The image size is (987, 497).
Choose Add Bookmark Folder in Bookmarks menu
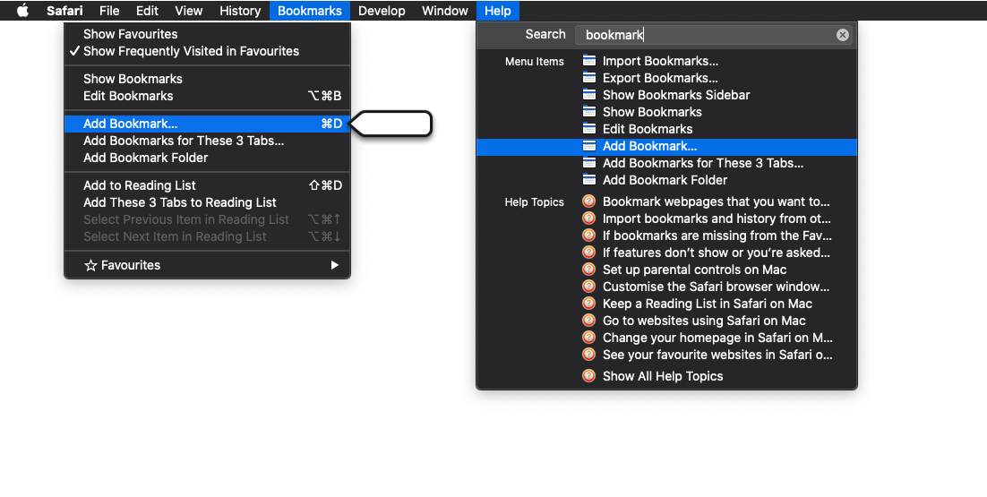tap(207, 158)
